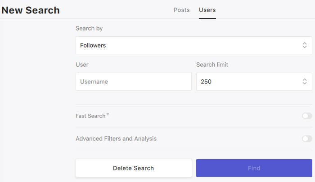Click the Delete Search button

(134, 168)
